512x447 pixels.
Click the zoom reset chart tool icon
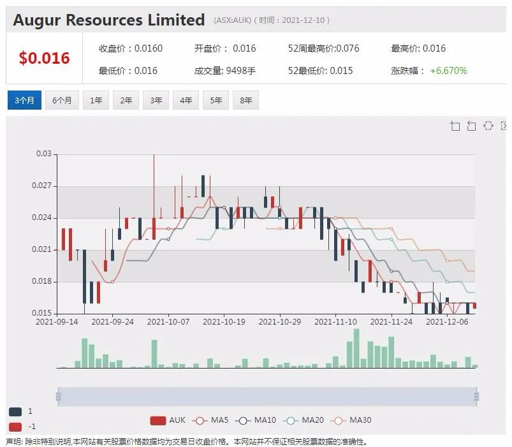tap(471, 126)
